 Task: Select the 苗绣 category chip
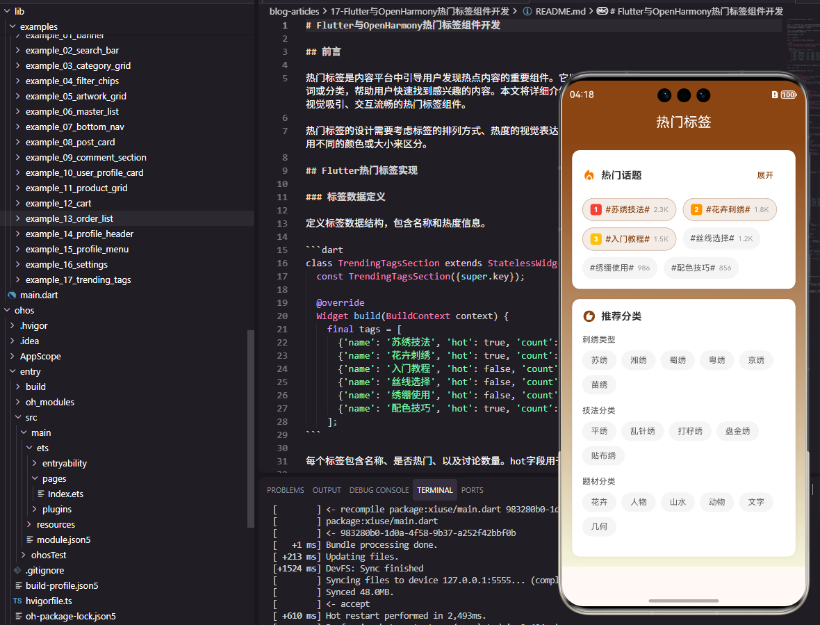[599, 384]
